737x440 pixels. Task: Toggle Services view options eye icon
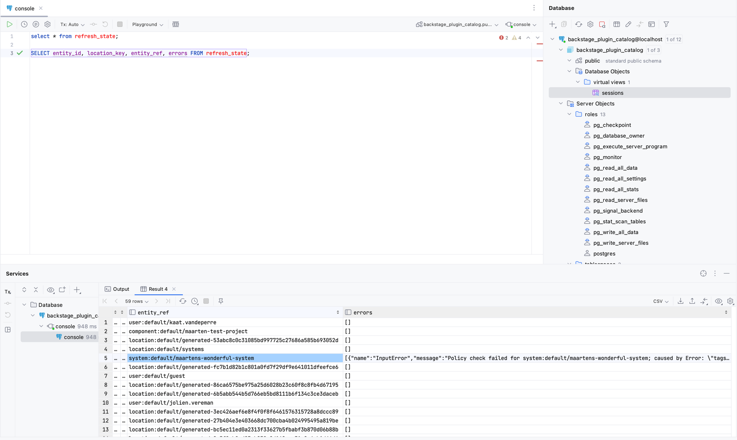[x=51, y=290]
